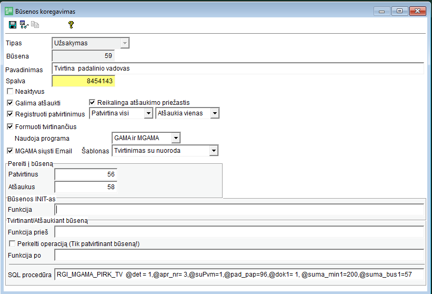Toggle Perkelti operaciją checkbox
Viewport: 432px width, 294px height.
tap(12, 244)
